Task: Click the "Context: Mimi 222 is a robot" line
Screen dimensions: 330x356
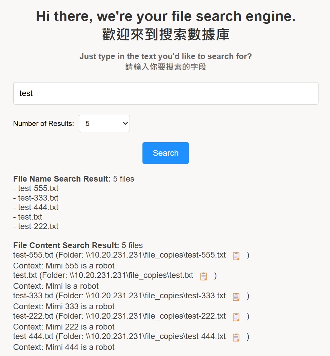Action: [64, 327]
